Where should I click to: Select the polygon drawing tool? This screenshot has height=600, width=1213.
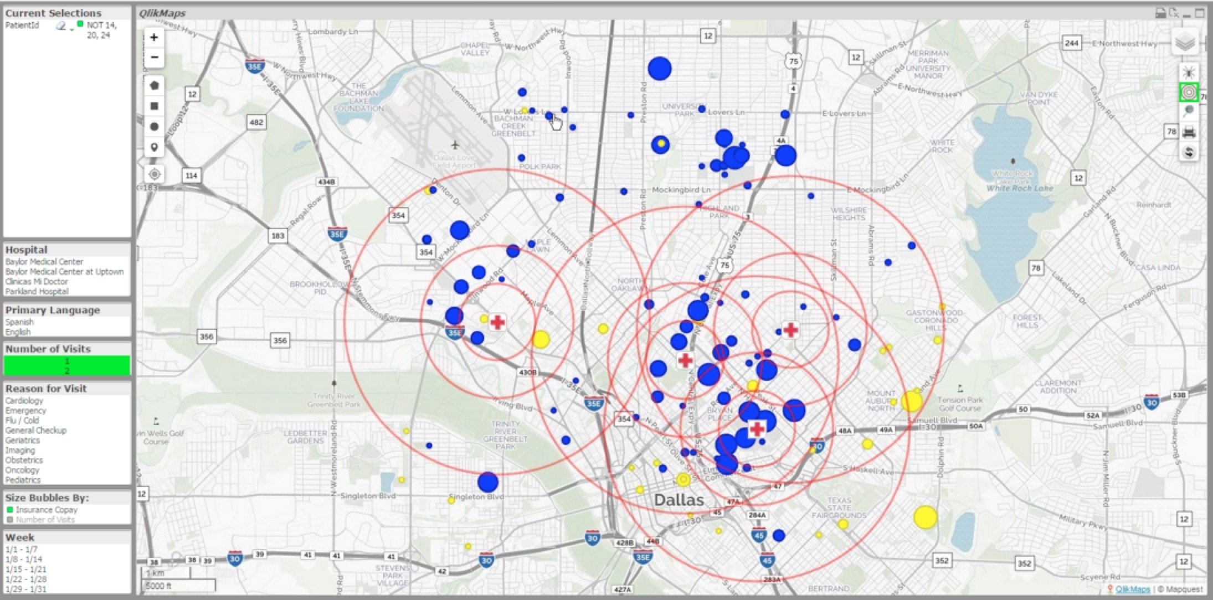pyautogui.click(x=155, y=86)
